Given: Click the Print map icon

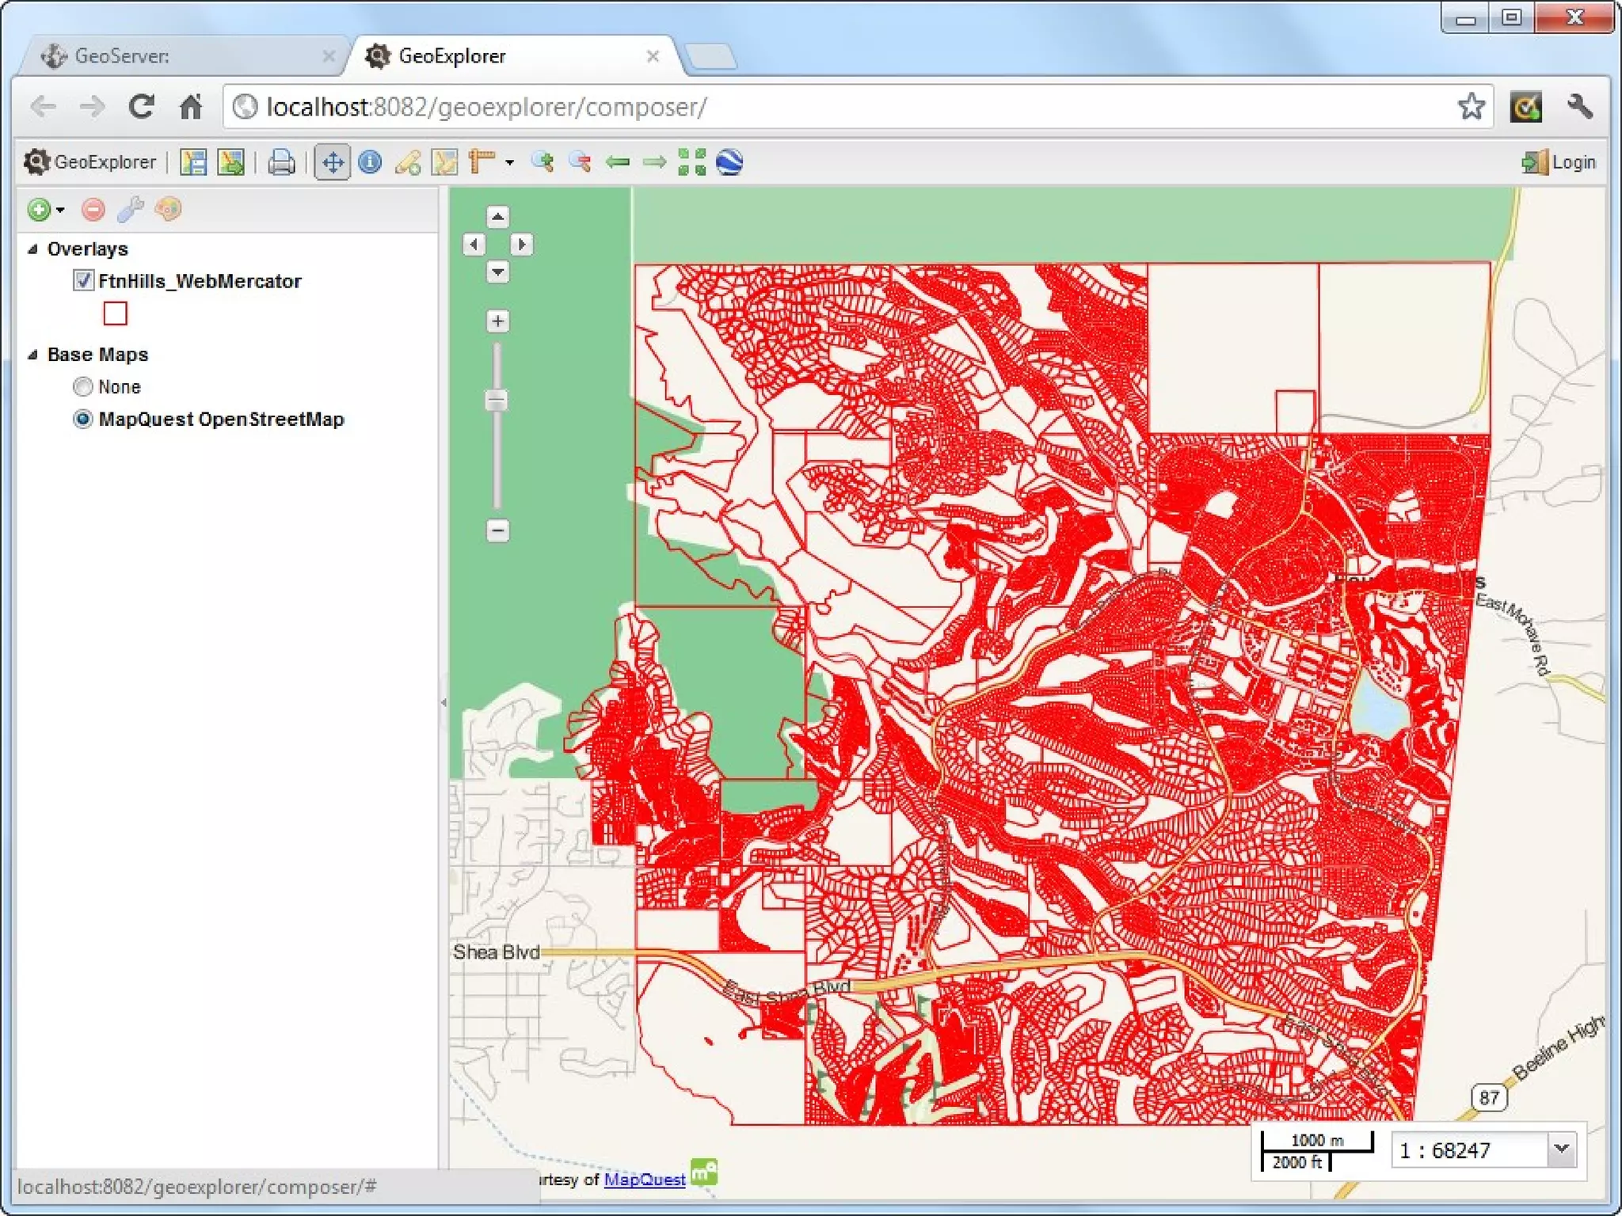Looking at the screenshot, I should [281, 162].
